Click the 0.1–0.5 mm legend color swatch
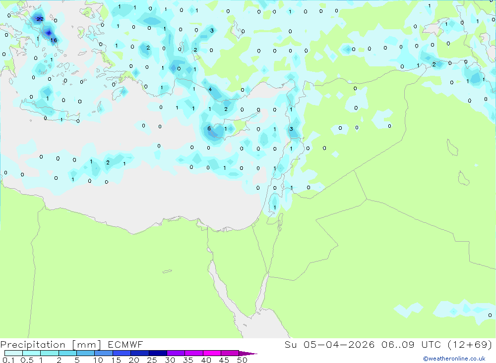This screenshot has height=363, width=496. click(13, 353)
